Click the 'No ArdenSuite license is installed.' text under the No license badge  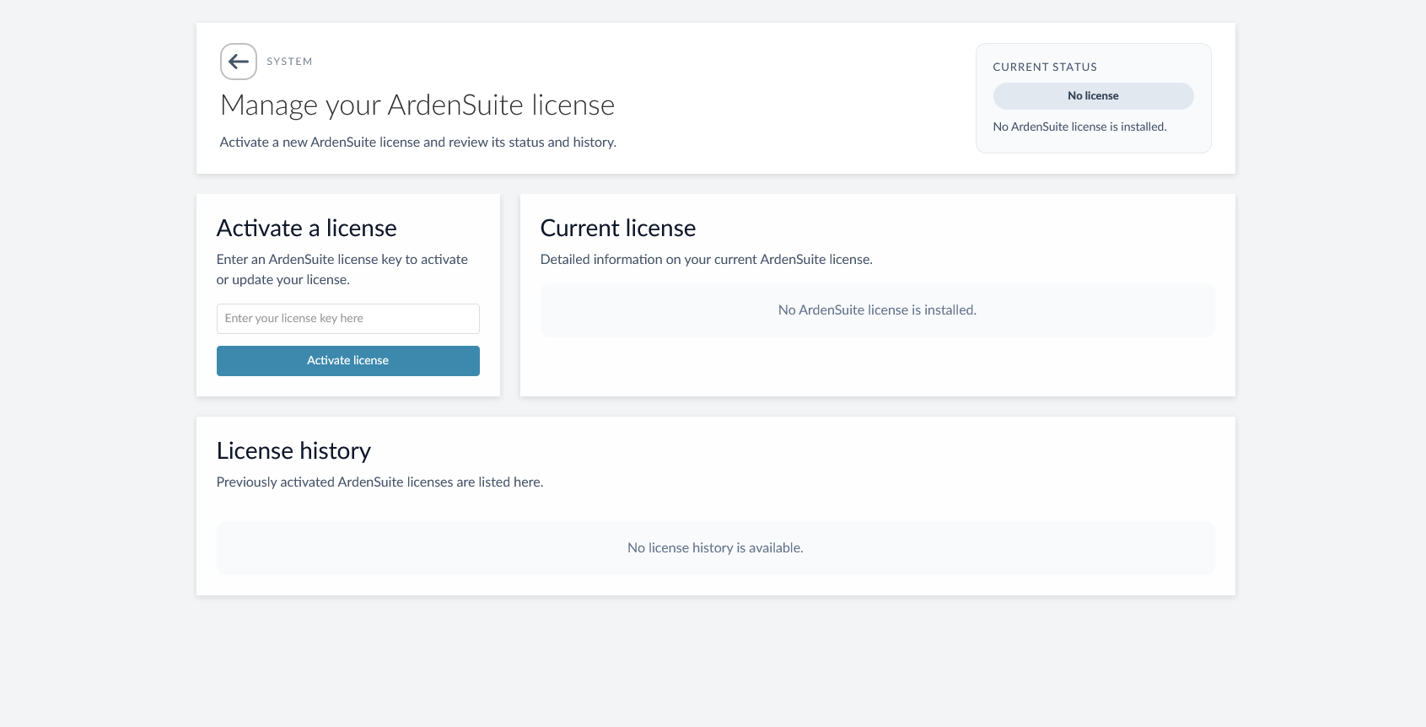[x=1079, y=127]
